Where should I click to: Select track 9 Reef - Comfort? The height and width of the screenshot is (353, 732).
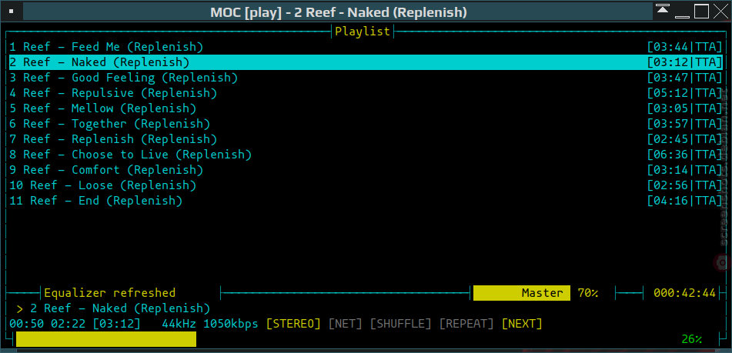pos(366,170)
